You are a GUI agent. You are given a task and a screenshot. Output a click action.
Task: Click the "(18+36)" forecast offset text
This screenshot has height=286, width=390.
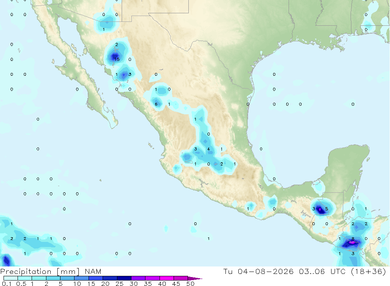369,272
